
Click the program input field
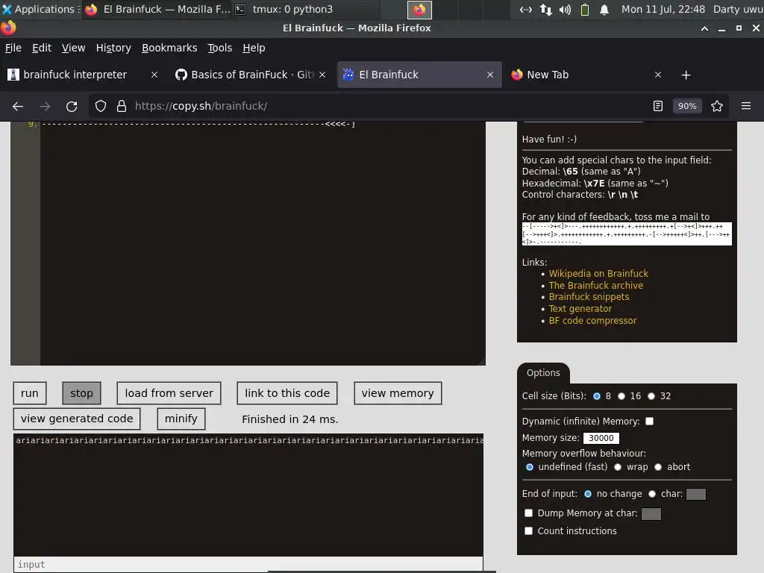[248, 564]
